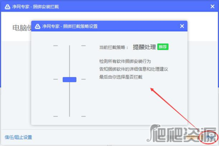Click the logo icon in strategy dialog title

tap(38, 26)
